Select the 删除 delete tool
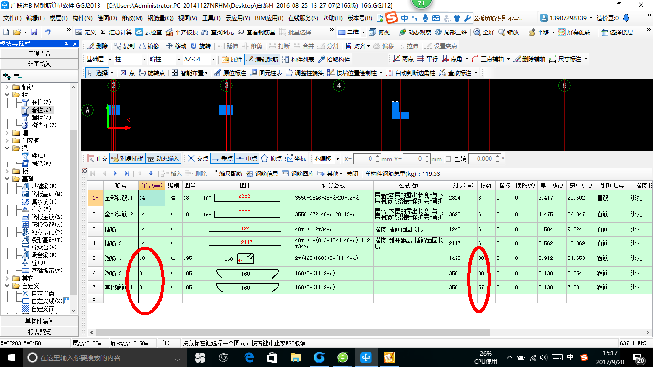 97,46
